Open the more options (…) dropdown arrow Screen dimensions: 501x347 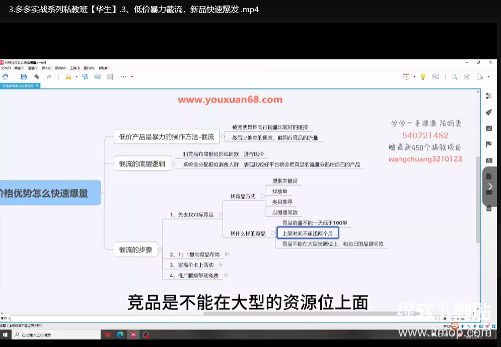tap(132, 77)
